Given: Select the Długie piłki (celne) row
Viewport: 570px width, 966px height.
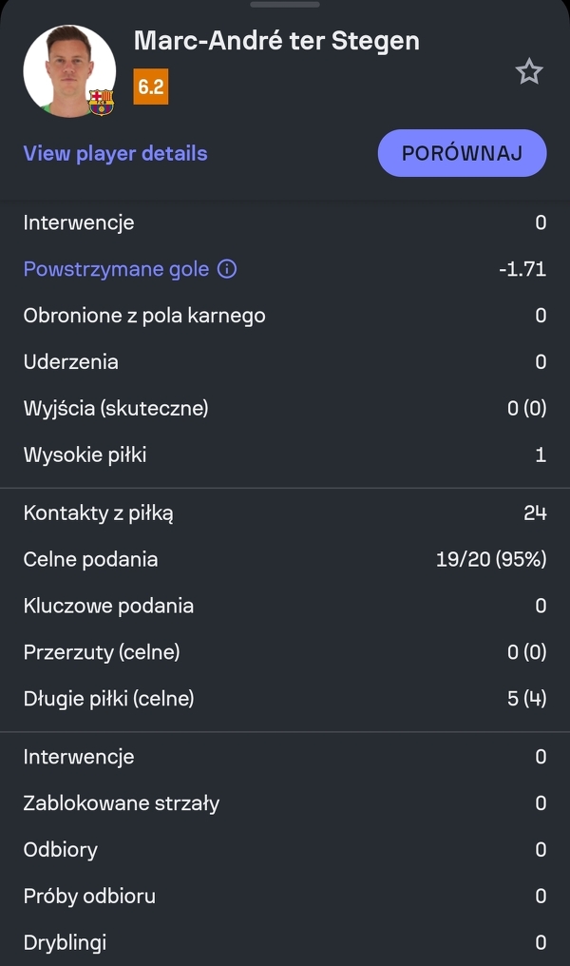Looking at the screenshot, I should (285, 699).
